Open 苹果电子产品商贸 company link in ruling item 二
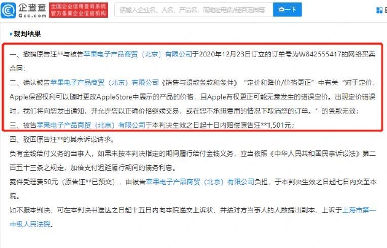This screenshot has width=387, height=248. (x=104, y=82)
